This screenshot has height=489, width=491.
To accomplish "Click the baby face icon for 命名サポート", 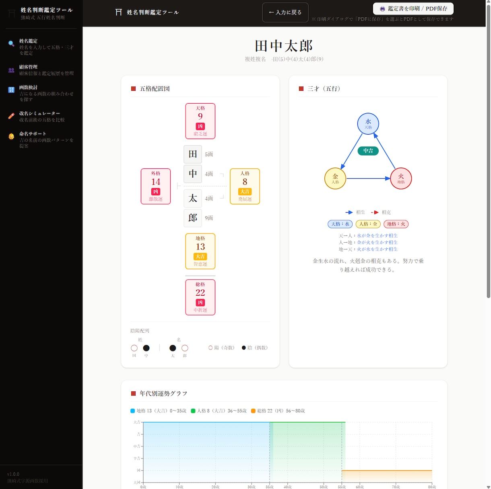I will click(x=11, y=137).
